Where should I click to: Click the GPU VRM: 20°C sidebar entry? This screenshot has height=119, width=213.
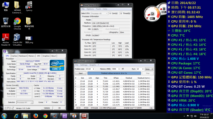(181, 100)
